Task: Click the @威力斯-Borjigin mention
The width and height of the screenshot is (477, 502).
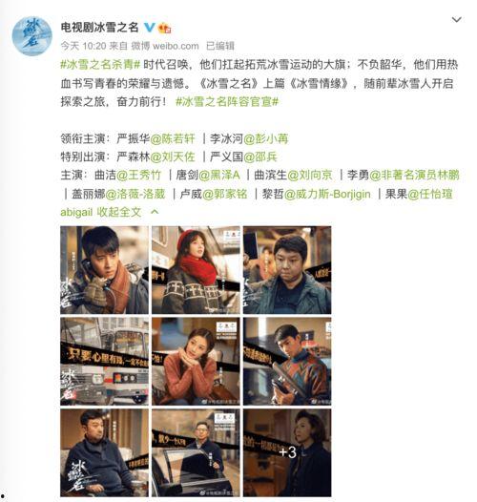Action: pos(327,194)
